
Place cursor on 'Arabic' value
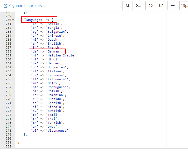[54, 24]
